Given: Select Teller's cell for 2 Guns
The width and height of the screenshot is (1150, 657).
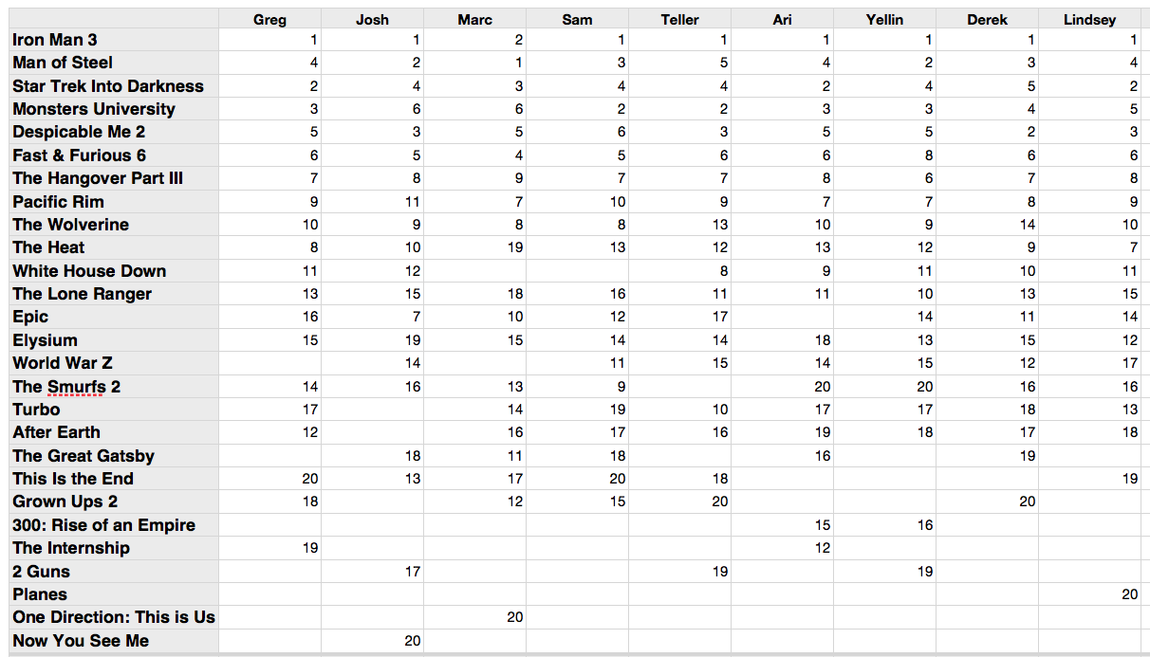Looking at the screenshot, I should pos(679,572).
